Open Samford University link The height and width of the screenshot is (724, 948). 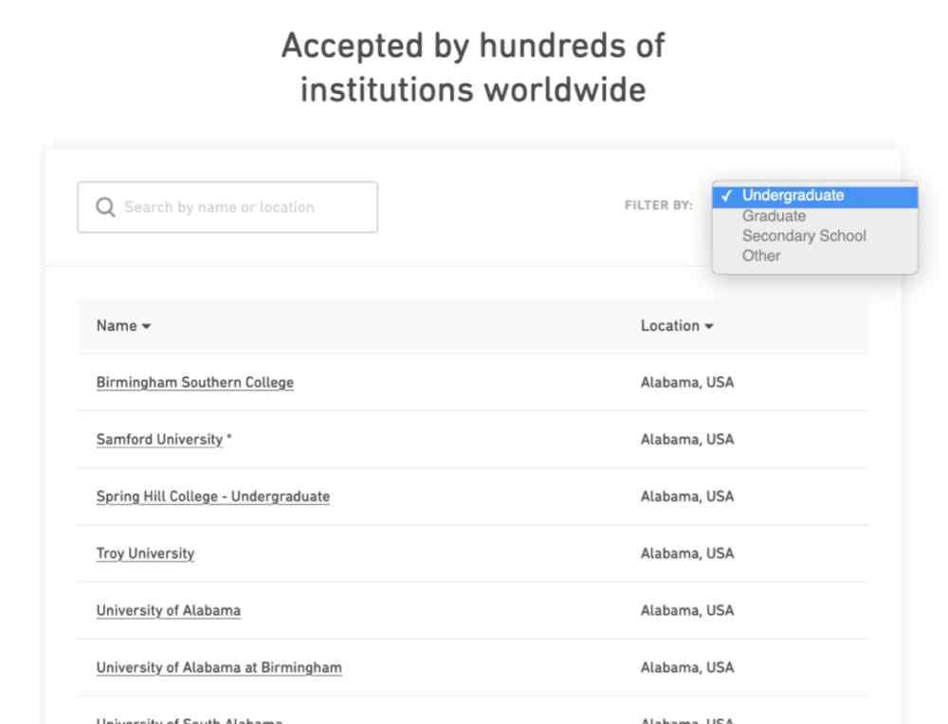pos(159,440)
